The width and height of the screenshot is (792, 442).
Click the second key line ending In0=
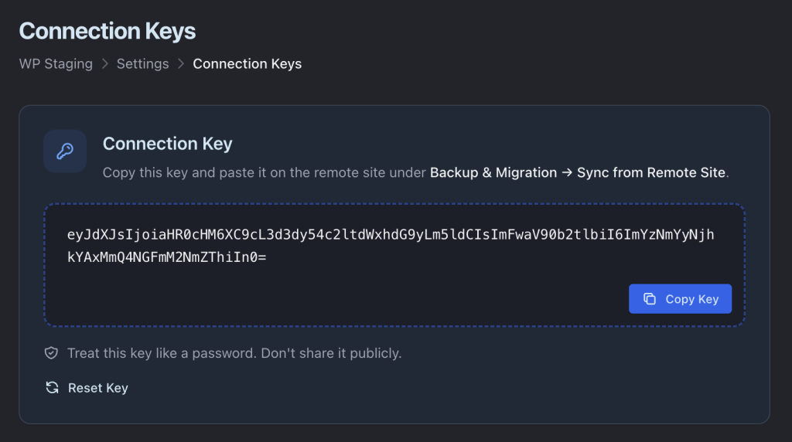point(166,257)
